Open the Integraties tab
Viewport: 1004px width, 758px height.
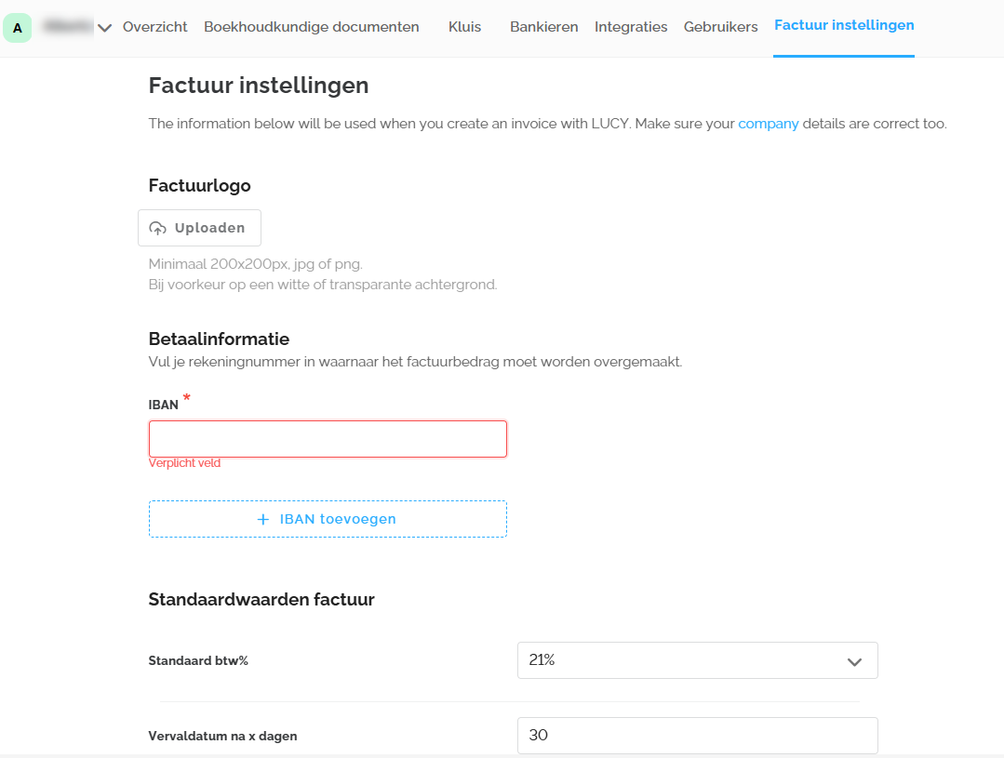click(631, 27)
